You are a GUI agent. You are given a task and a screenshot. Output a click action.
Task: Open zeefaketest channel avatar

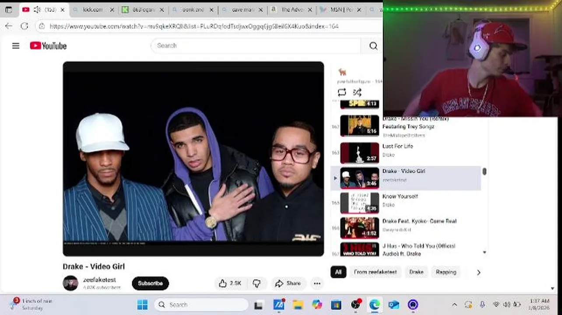pos(70,283)
